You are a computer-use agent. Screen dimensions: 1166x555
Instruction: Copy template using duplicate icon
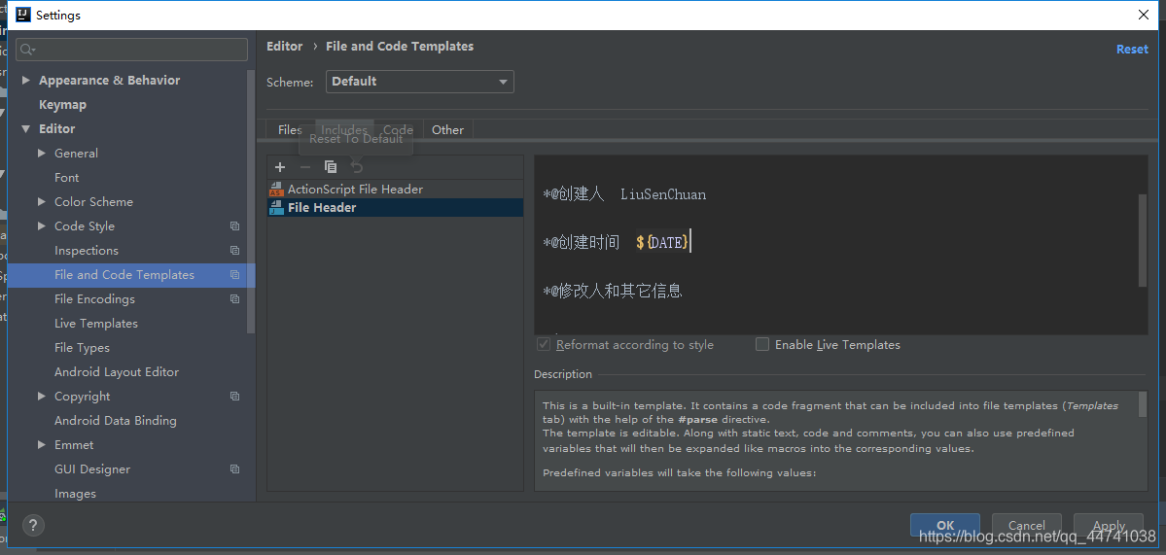(x=331, y=167)
